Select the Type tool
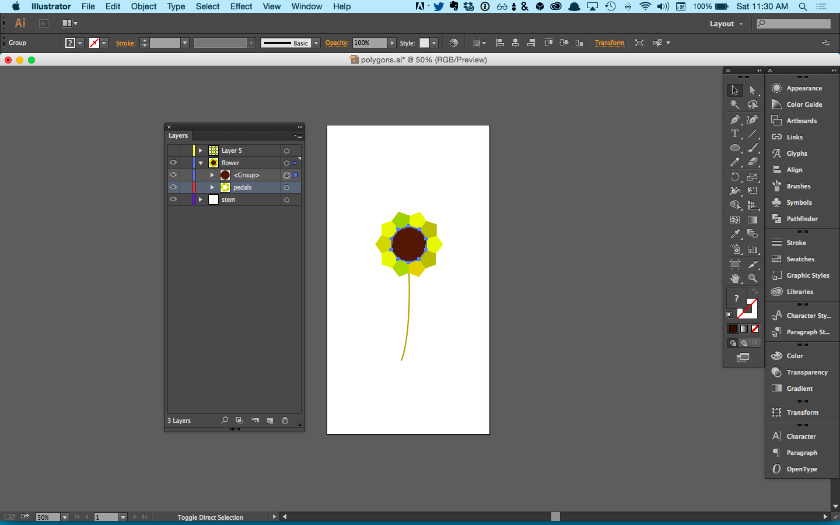 pyautogui.click(x=735, y=134)
